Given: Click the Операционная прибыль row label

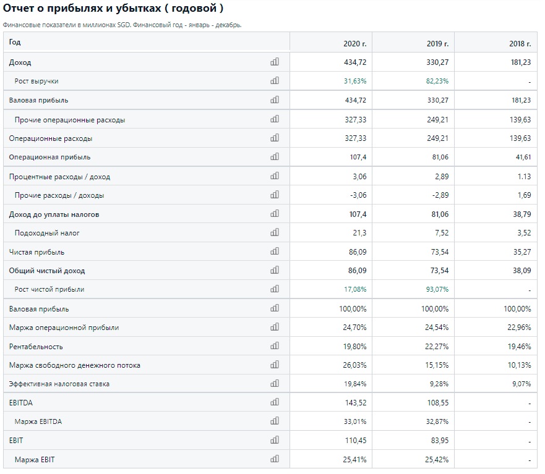Looking at the screenshot, I should click(49, 158).
